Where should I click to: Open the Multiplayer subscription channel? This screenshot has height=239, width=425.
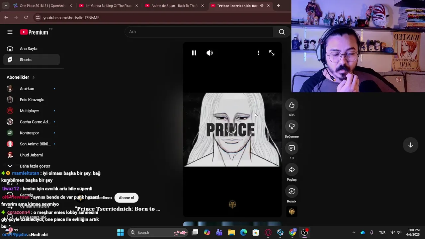click(32, 111)
